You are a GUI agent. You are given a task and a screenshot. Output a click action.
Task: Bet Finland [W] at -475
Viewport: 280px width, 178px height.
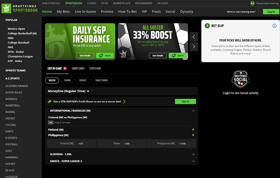(72, 144)
